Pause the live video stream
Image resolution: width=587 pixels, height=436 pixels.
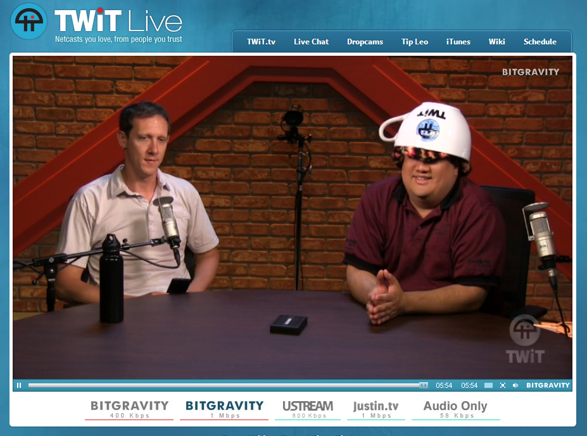[x=19, y=385]
